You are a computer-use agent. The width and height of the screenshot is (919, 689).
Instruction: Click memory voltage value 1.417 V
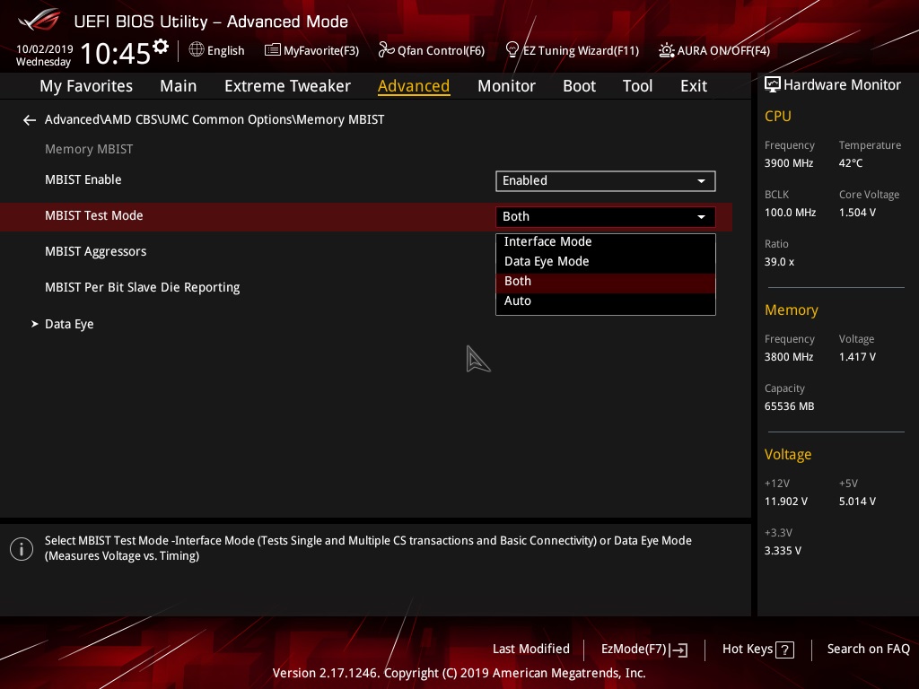[857, 357]
